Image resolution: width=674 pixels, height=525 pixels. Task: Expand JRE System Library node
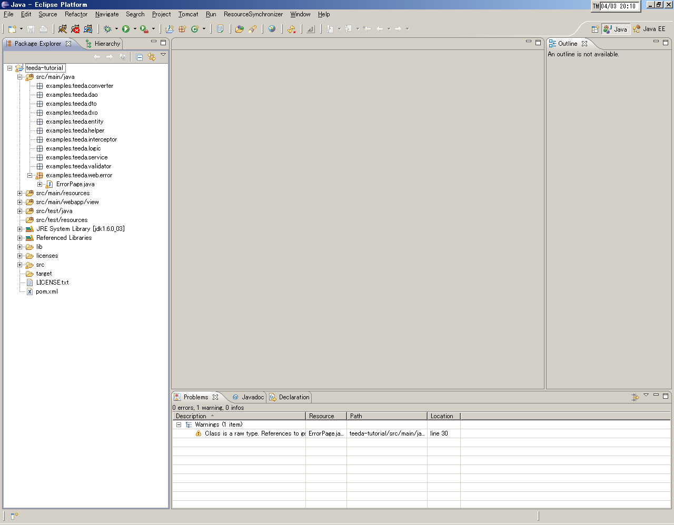(x=20, y=229)
